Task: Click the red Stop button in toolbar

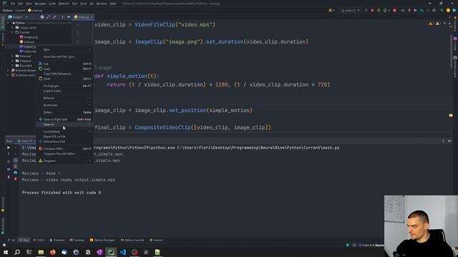Action: click(x=394, y=10)
